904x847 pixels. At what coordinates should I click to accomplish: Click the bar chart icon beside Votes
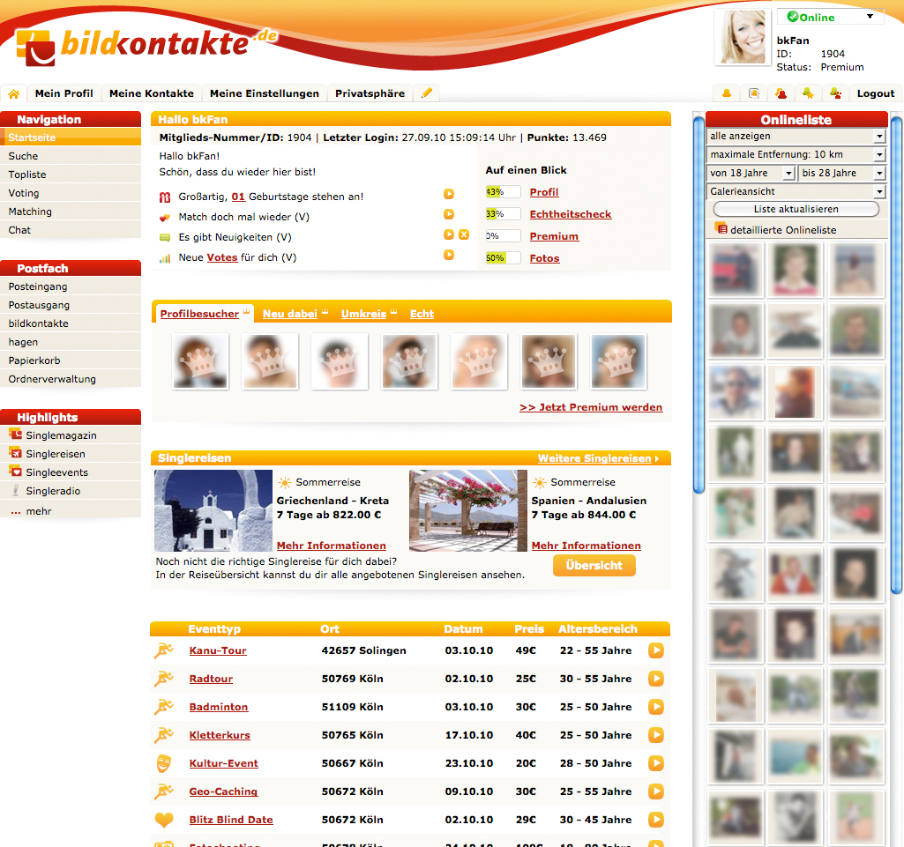[165, 258]
